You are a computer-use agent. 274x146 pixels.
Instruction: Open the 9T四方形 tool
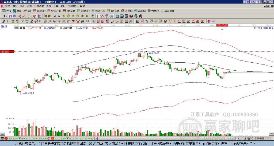(x=98, y=11)
